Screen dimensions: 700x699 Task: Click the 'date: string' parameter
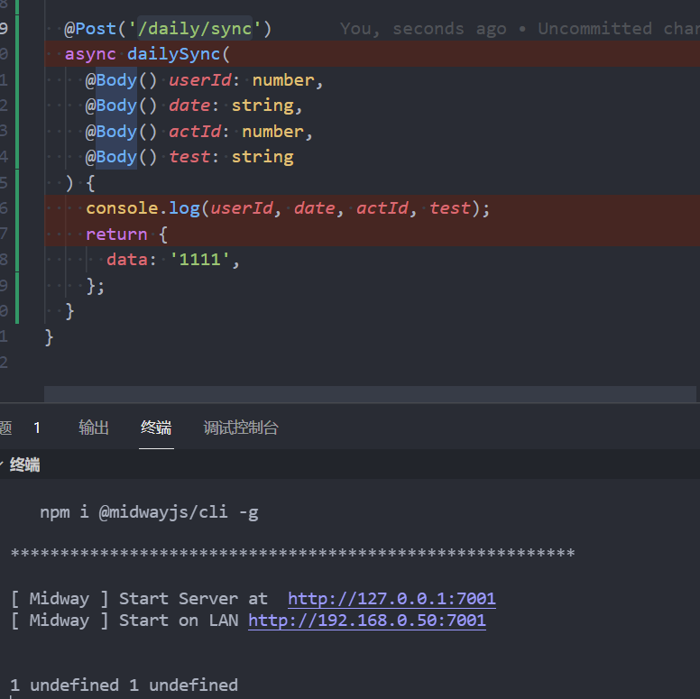(231, 106)
